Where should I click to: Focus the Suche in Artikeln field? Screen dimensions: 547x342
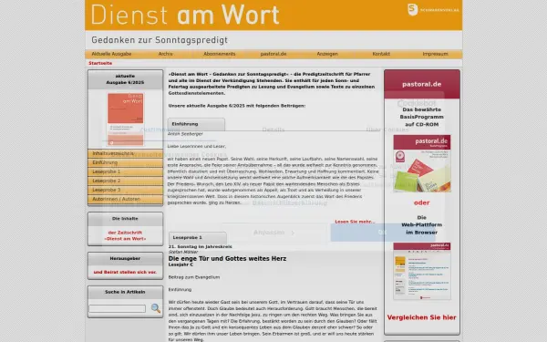click(118, 308)
